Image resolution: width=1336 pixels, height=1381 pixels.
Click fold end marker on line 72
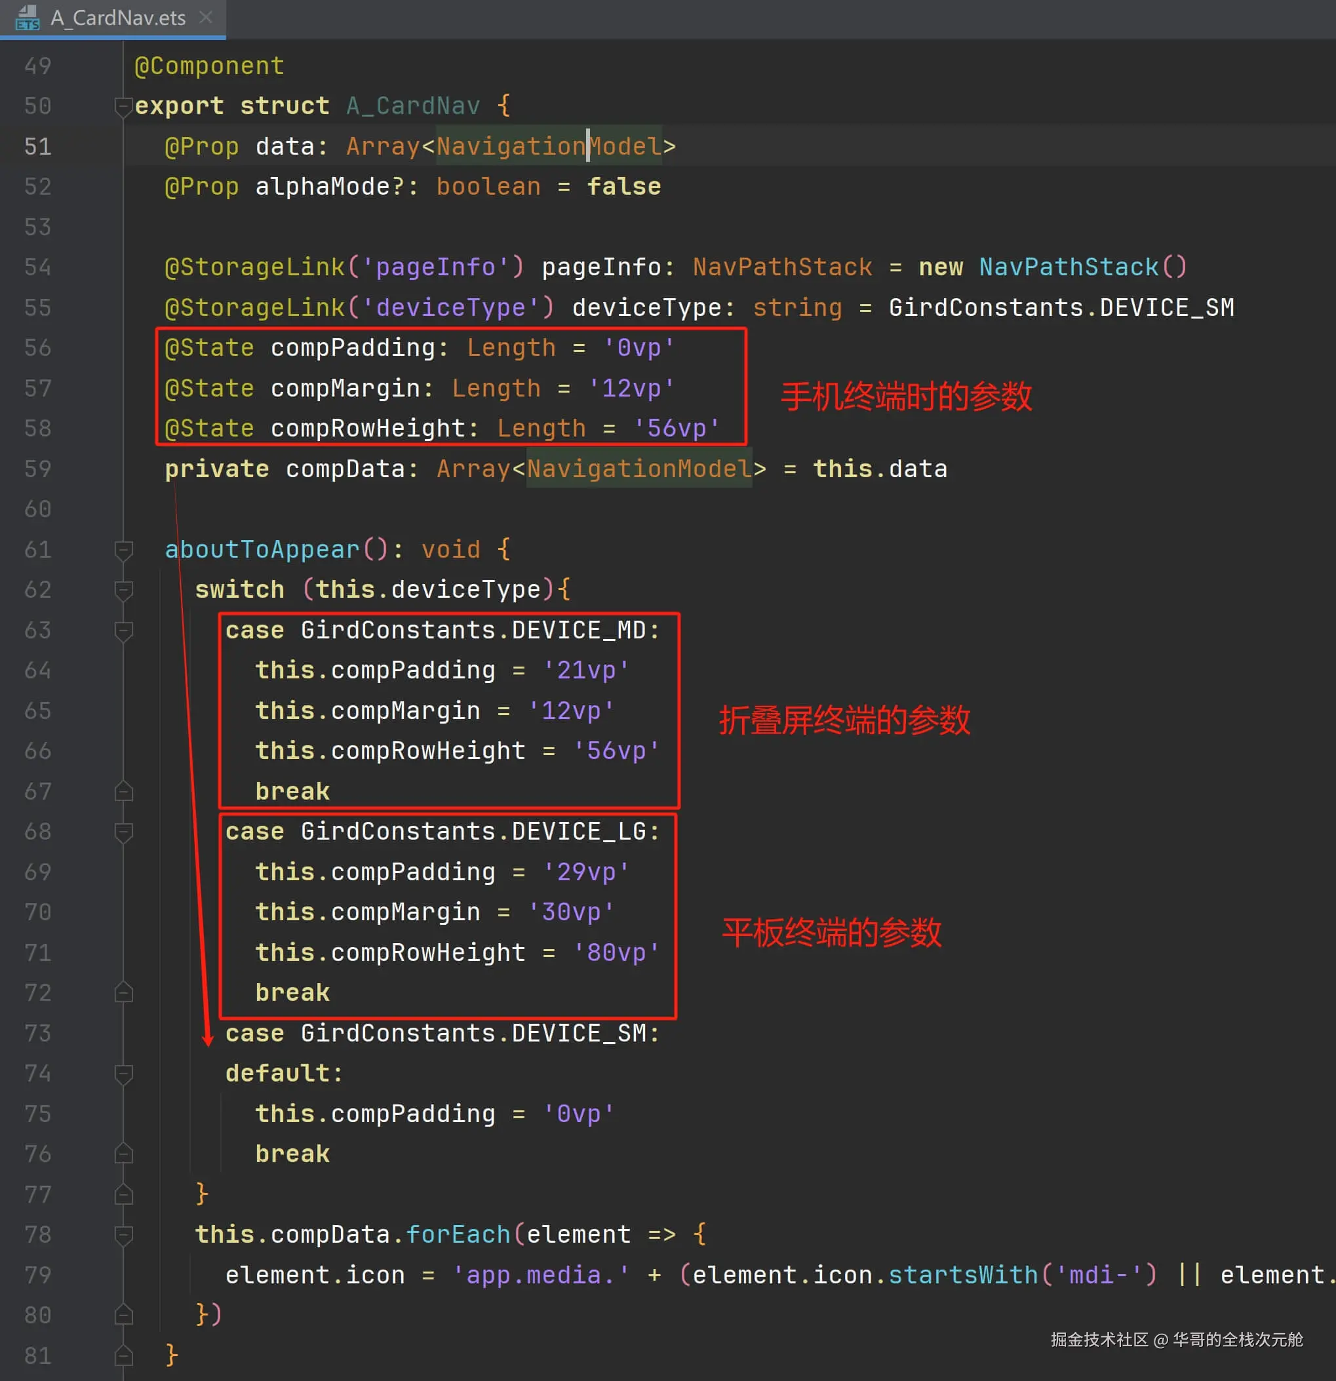tap(123, 993)
